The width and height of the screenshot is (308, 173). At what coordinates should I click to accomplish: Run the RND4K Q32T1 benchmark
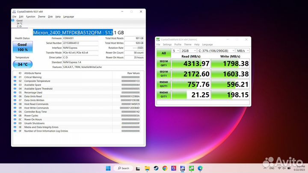[163, 84]
